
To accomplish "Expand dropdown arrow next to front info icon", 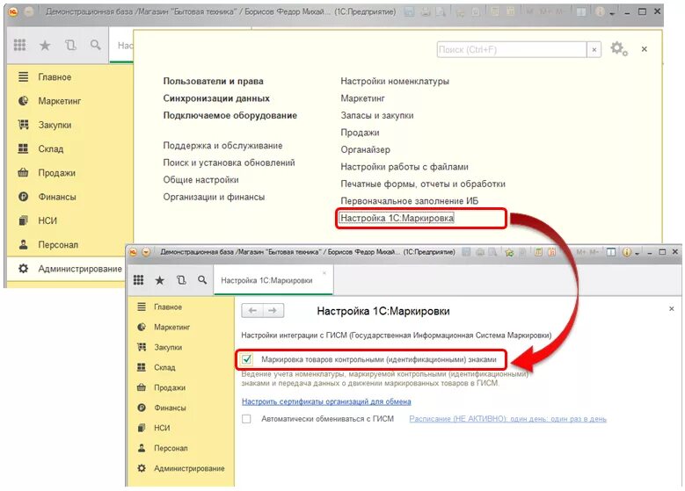I will pyautogui.click(x=638, y=254).
